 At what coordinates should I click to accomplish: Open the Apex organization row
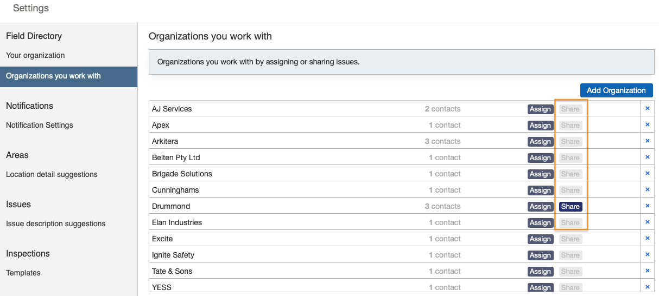pyautogui.click(x=161, y=125)
